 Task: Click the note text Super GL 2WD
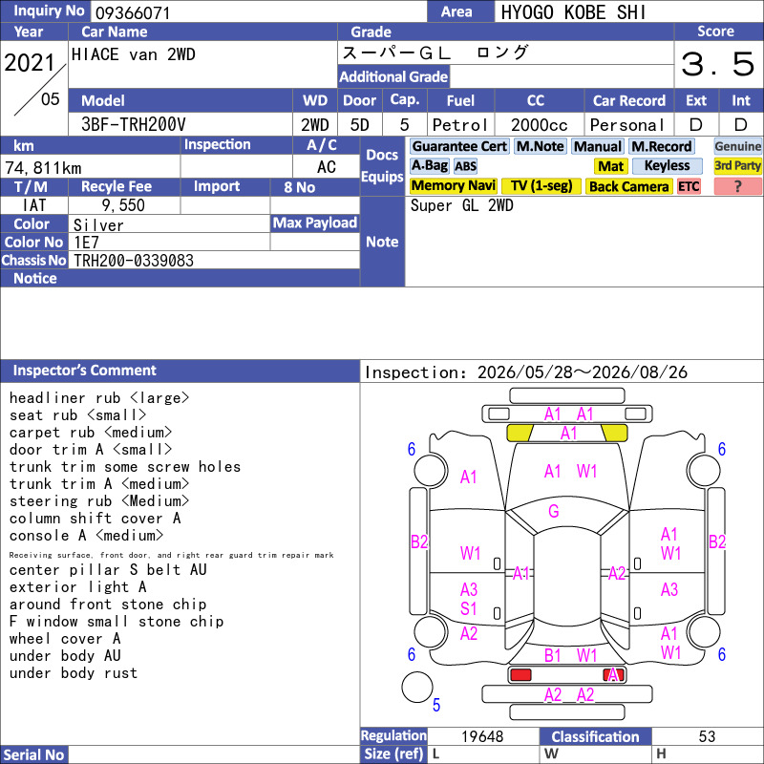click(461, 205)
